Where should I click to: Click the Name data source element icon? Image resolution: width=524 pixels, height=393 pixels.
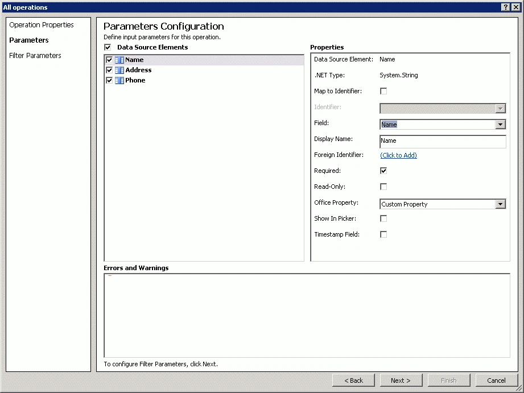(119, 60)
